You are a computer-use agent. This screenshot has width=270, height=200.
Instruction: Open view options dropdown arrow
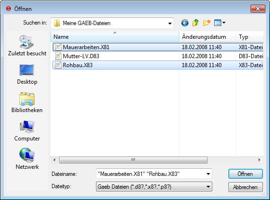(x=224, y=23)
